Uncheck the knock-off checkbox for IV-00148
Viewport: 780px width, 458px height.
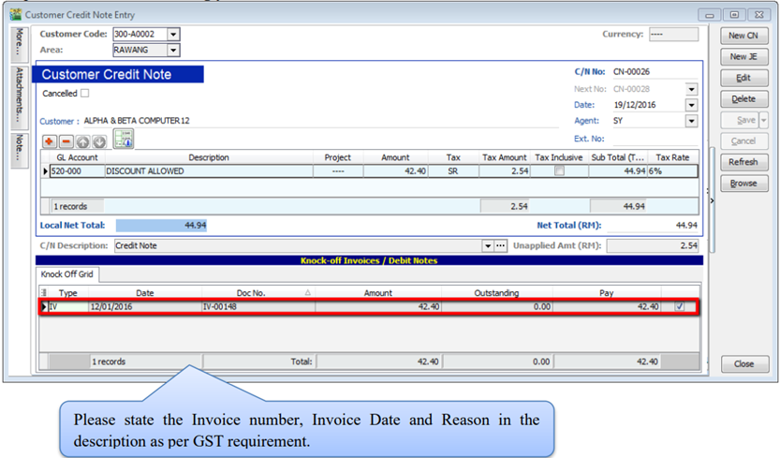coord(679,306)
